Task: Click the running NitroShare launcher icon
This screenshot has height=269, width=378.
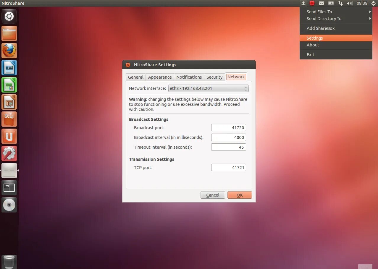Action: tap(9, 171)
